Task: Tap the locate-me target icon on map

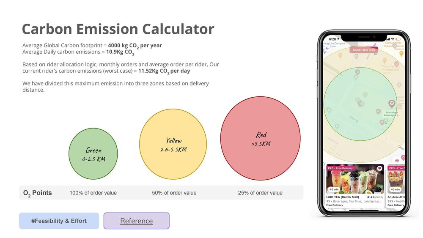Action: click(x=397, y=160)
